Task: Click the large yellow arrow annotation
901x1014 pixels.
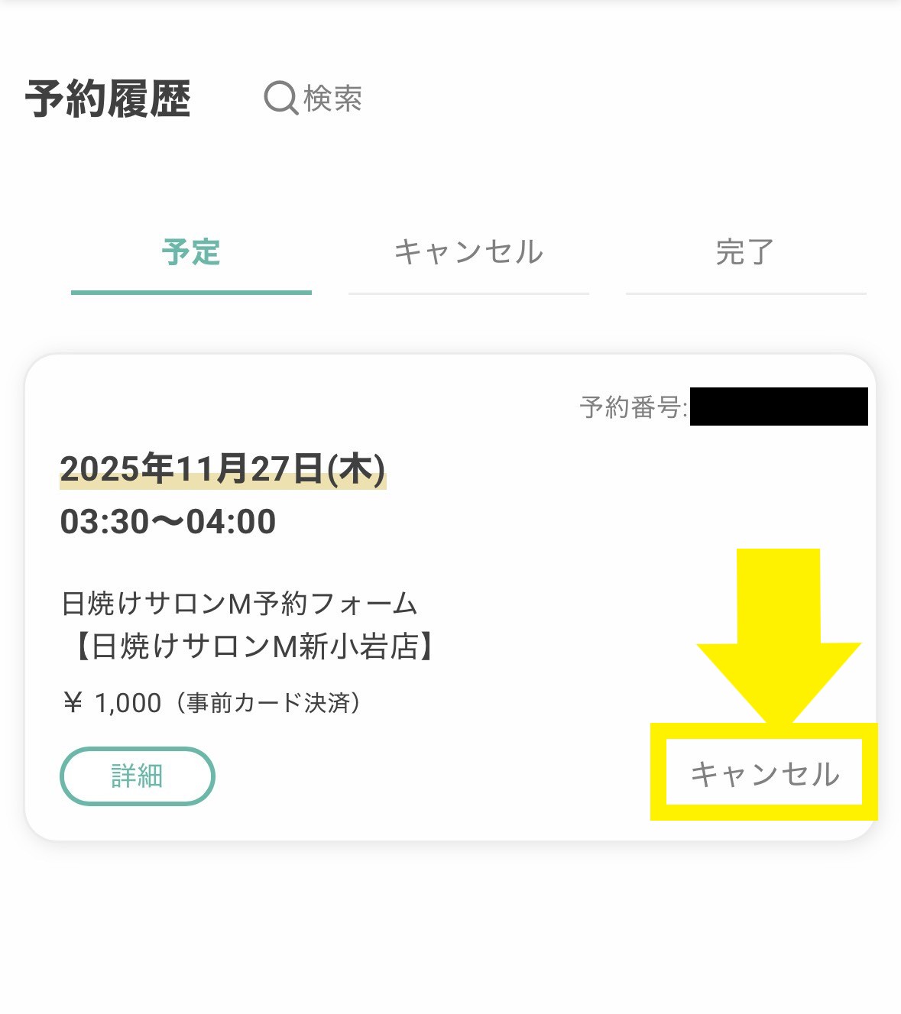Action: pos(778,634)
